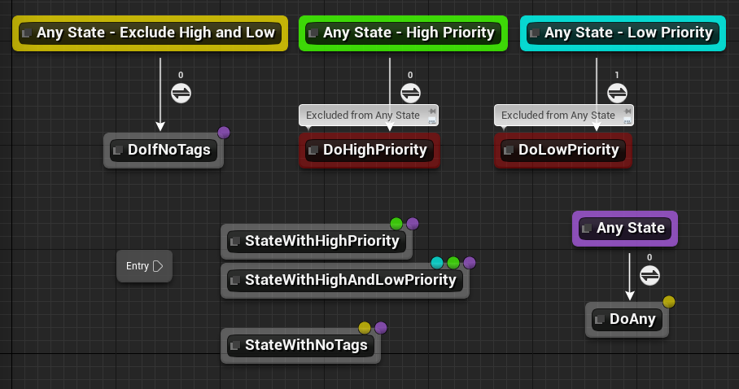Image resolution: width=739 pixels, height=389 pixels.
Task: Toggle pin on DoLowPriority's comment bubble
Action: tap(627, 110)
